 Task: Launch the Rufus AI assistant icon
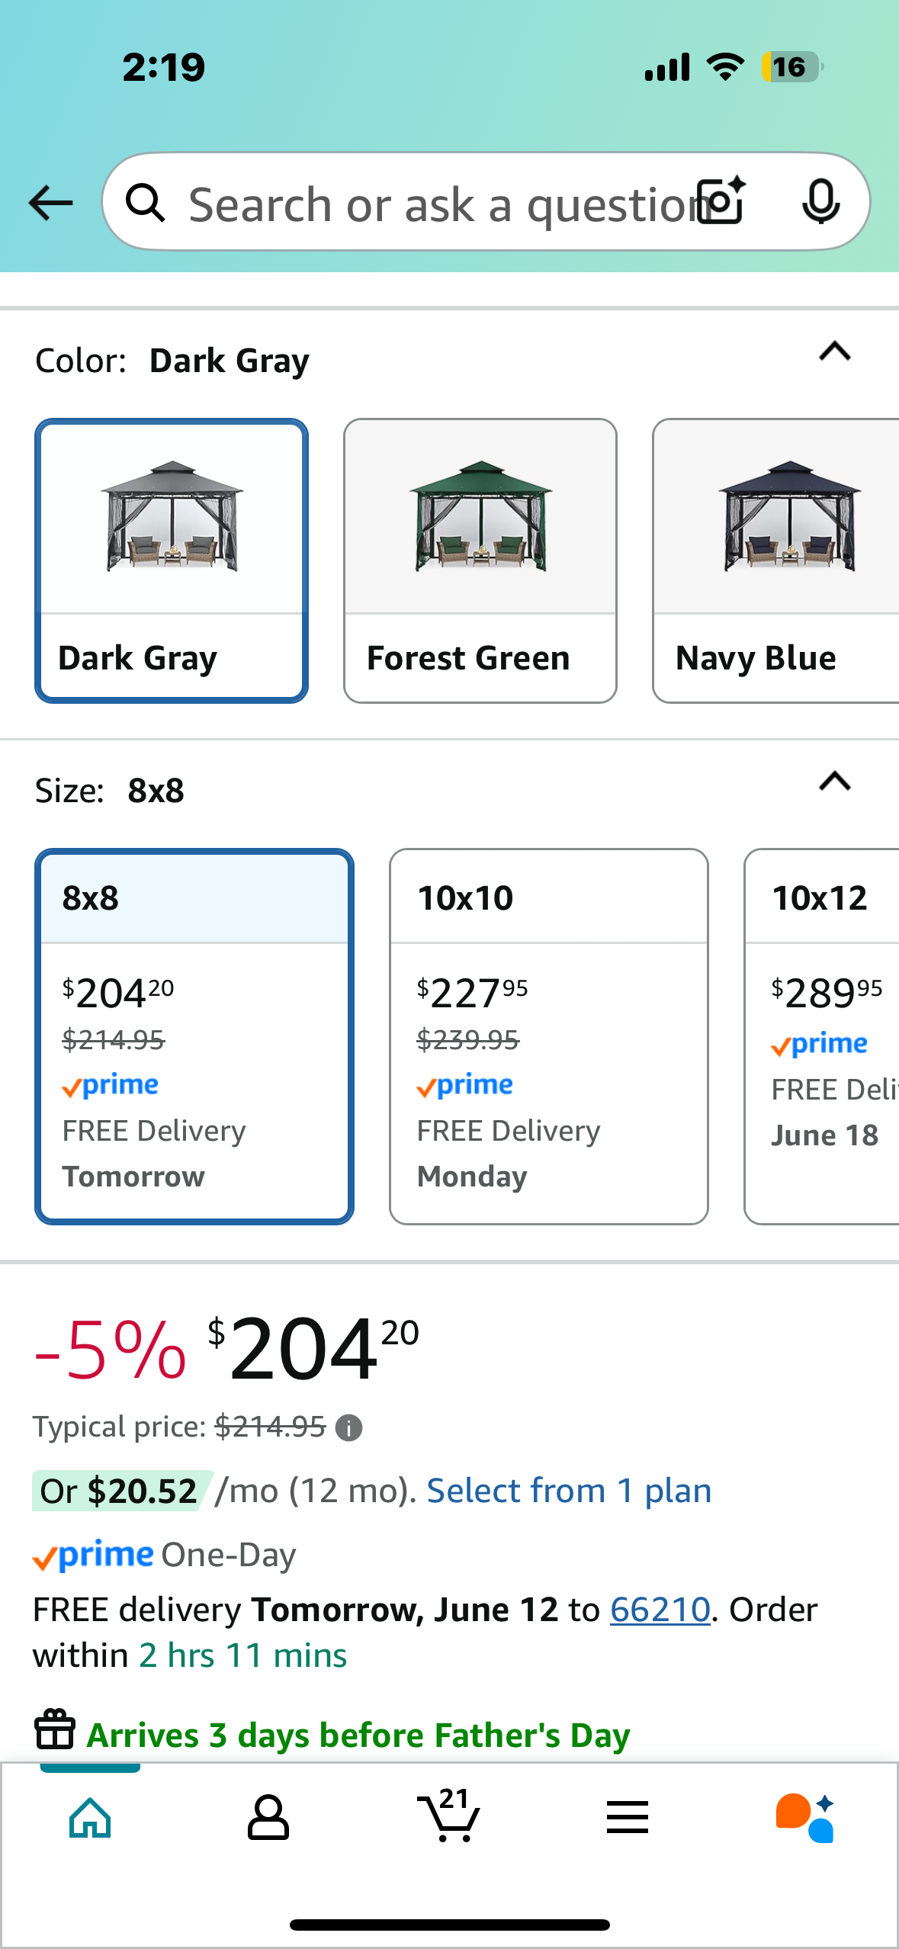806,1817
